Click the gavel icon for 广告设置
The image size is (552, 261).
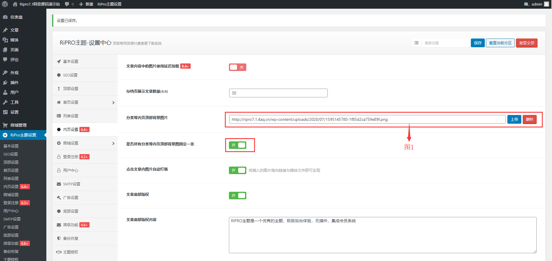coord(59,198)
